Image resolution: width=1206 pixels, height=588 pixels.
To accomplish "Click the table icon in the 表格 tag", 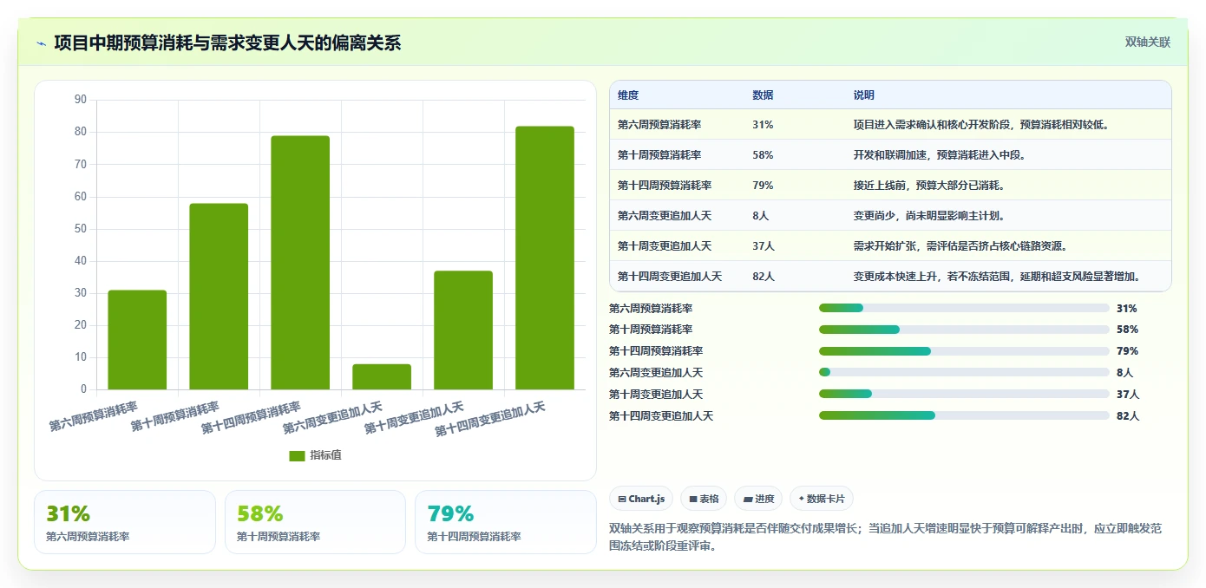I will point(693,499).
